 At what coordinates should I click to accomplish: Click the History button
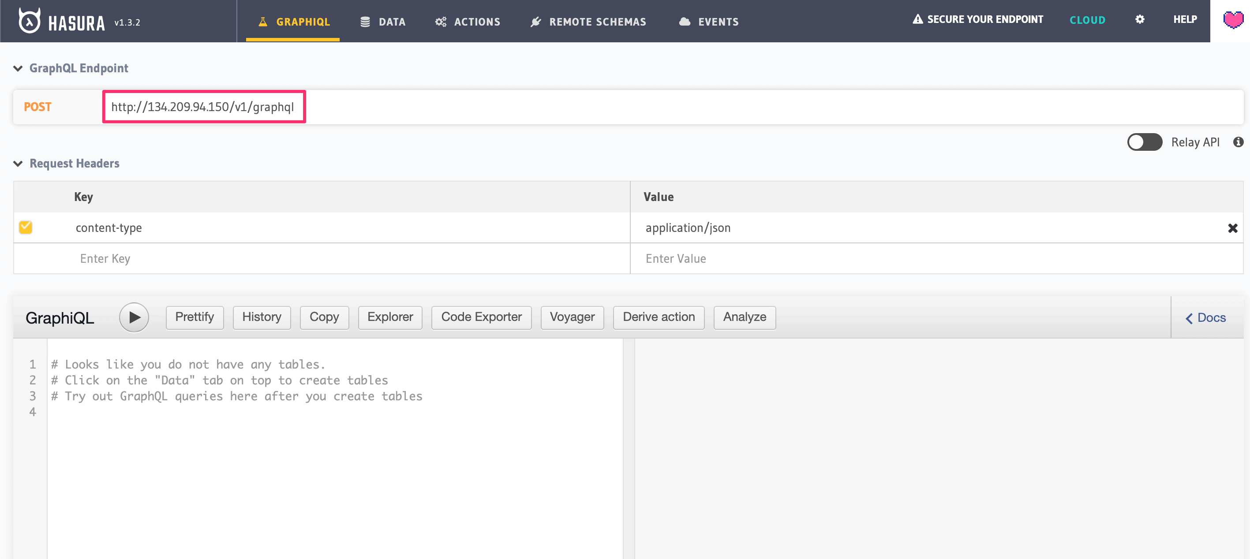pos(262,316)
